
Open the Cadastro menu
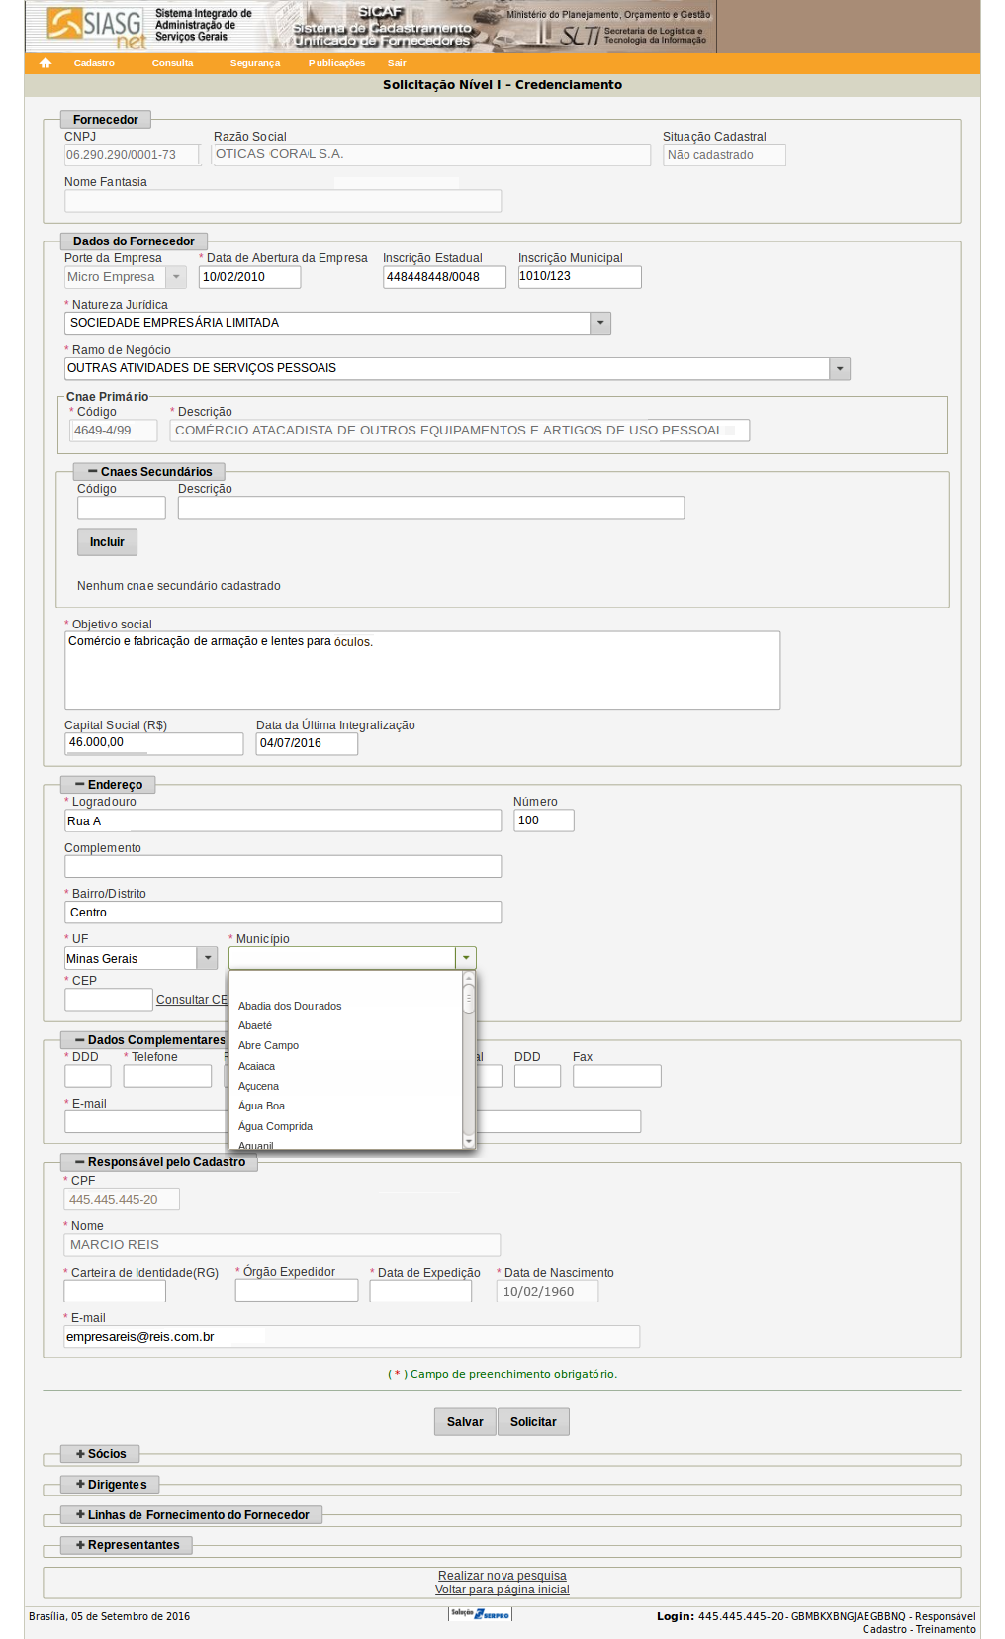coord(94,63)
